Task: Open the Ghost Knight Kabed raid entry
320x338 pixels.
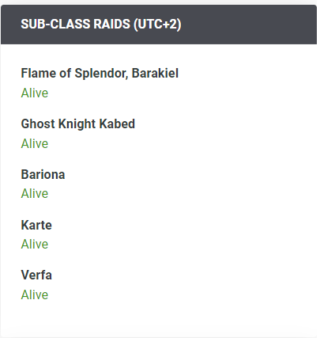Action: point(77,123)
